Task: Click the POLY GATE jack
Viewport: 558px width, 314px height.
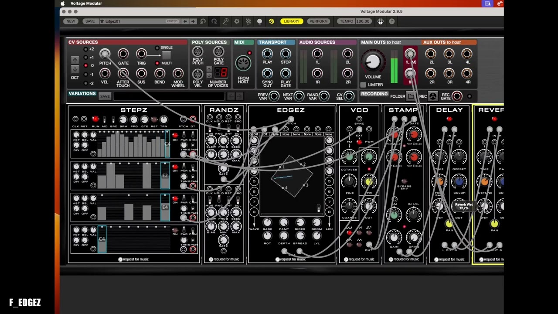Action: (218, 51)
